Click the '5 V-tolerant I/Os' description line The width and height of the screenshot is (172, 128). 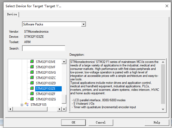pos(83,104)
